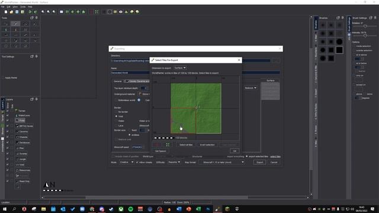Viewport: 379px width, 213px height.
Task: Click the Redo arrow icon
Action: point(36,12)
